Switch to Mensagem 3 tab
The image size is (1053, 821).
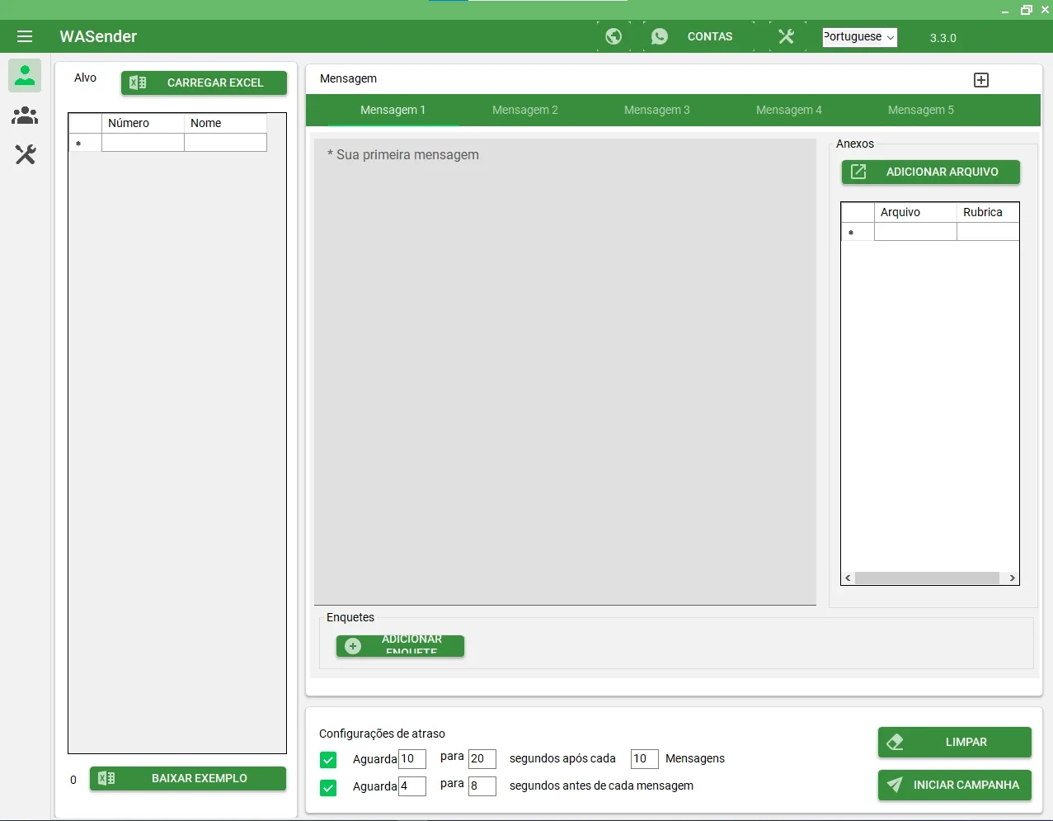click(x=657, y=110)
